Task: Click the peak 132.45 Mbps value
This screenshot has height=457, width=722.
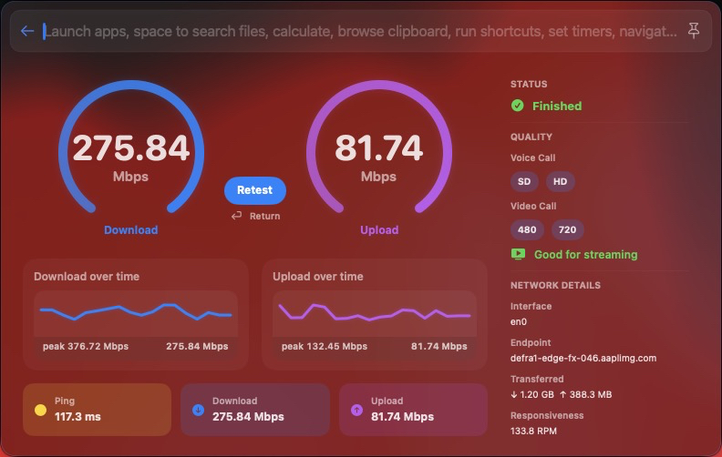Action: coord(325,346)
